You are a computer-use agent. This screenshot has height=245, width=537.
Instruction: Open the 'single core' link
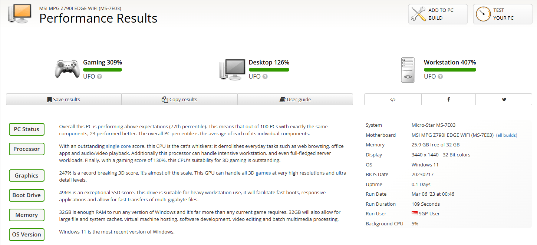118,146
